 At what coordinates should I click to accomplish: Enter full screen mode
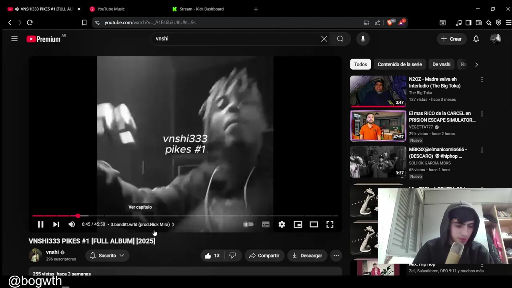click(330, 224)
